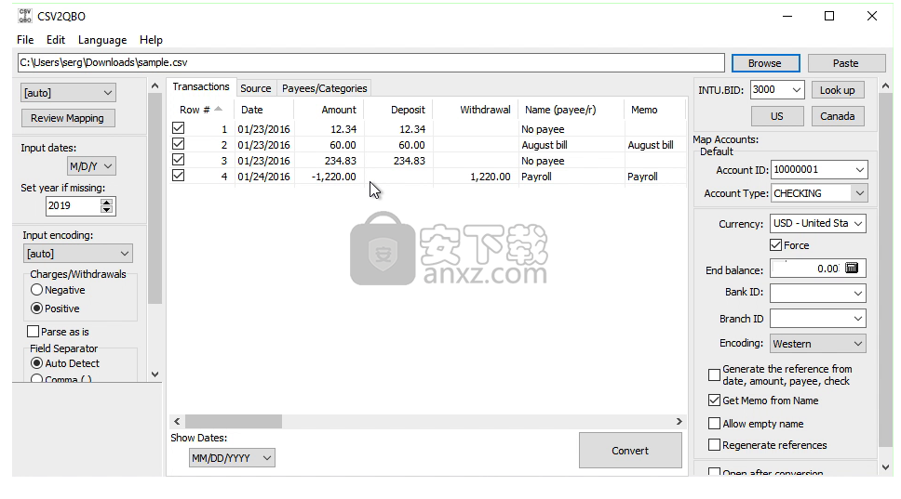Enable Generate the reference from date checkbox

click(714, 375)
